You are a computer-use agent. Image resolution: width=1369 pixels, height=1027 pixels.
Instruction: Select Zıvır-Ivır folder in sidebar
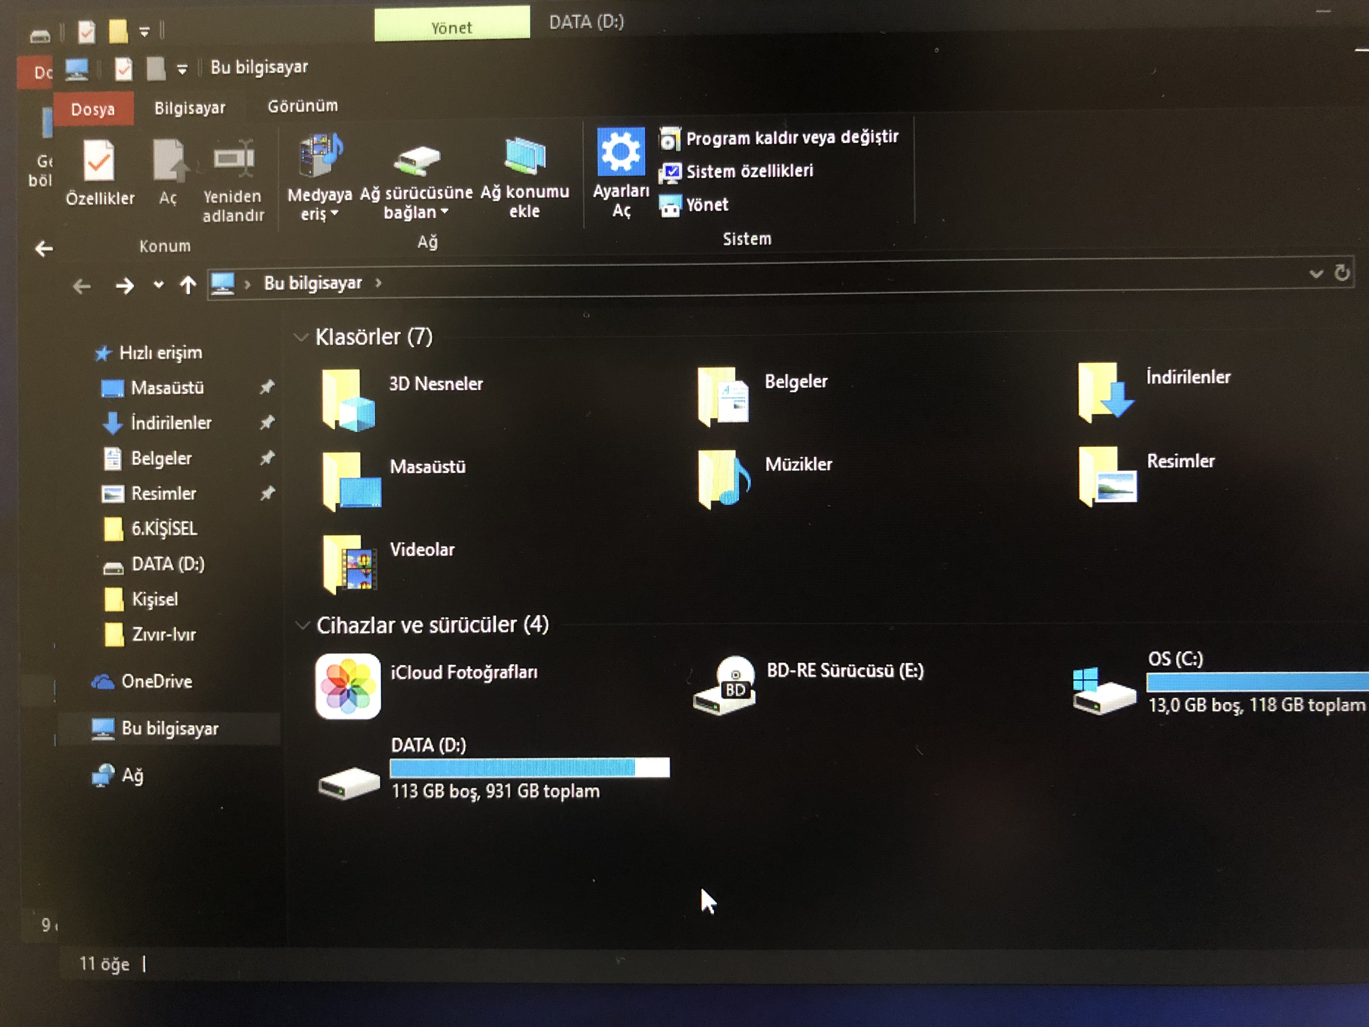tap(150, 634)
